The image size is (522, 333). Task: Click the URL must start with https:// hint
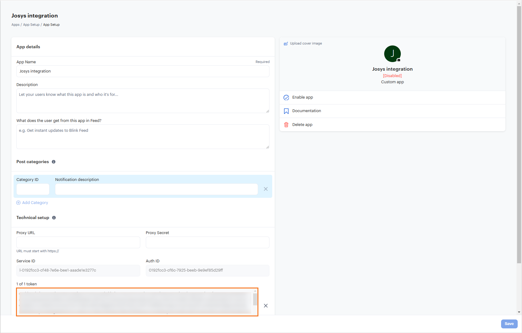click(38, 251)
